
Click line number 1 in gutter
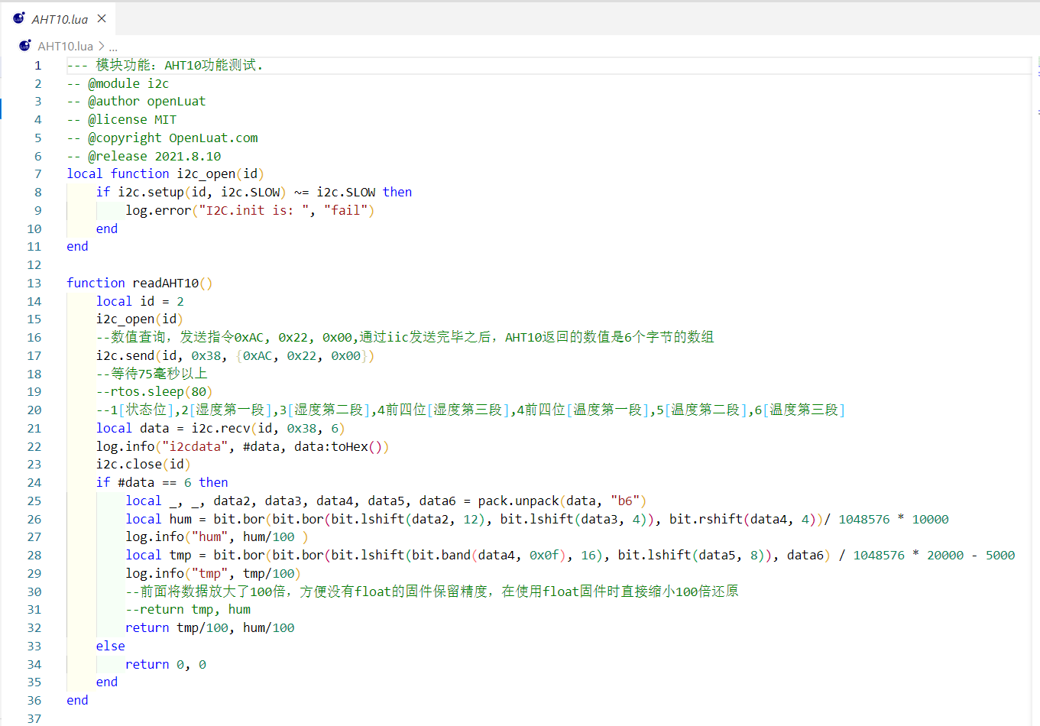(37, 65)
